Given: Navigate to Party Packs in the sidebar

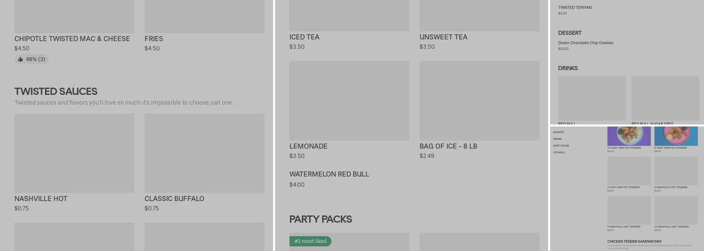Looking at the screenshot, I should (561, 146).
